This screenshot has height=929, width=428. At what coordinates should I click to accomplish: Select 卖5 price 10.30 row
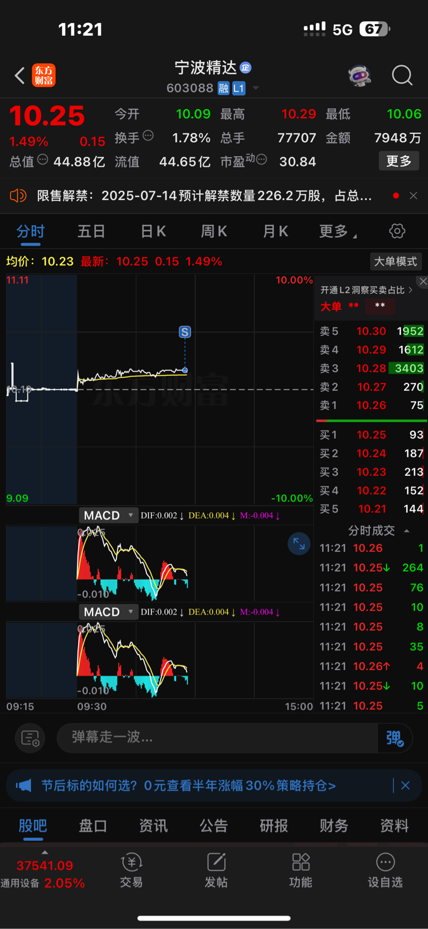[x=371, y=331]
